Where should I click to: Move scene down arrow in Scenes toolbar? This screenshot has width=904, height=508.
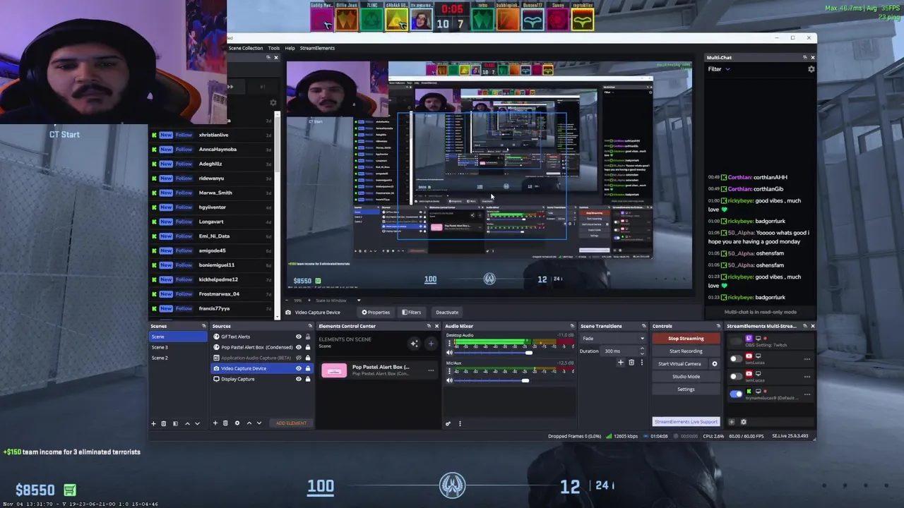click(x=197, y=423)
